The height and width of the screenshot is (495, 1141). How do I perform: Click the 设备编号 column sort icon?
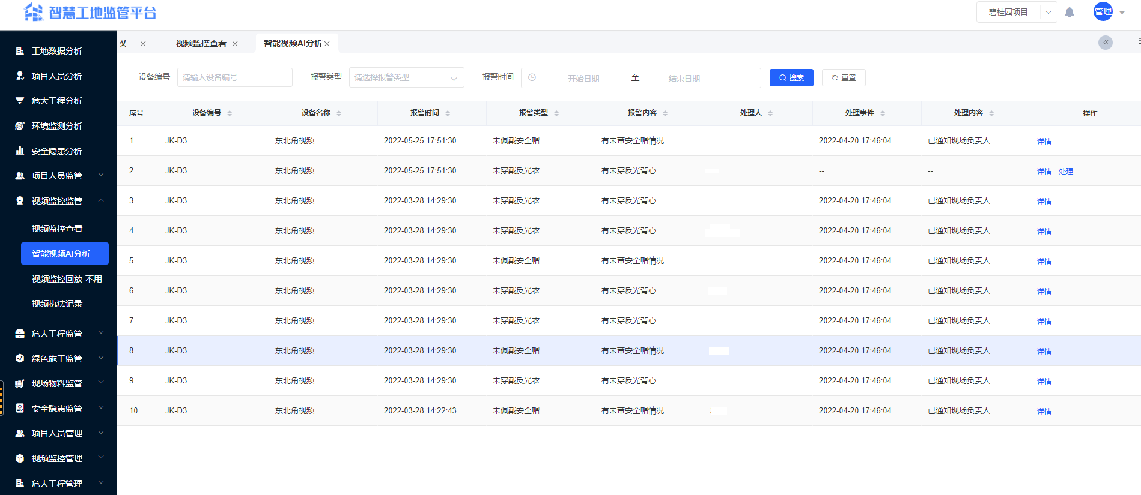(230, 113)
